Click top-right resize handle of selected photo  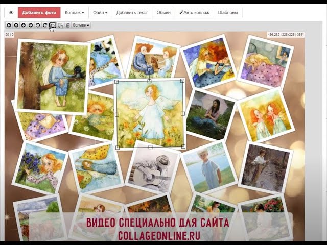coord(182,81)
